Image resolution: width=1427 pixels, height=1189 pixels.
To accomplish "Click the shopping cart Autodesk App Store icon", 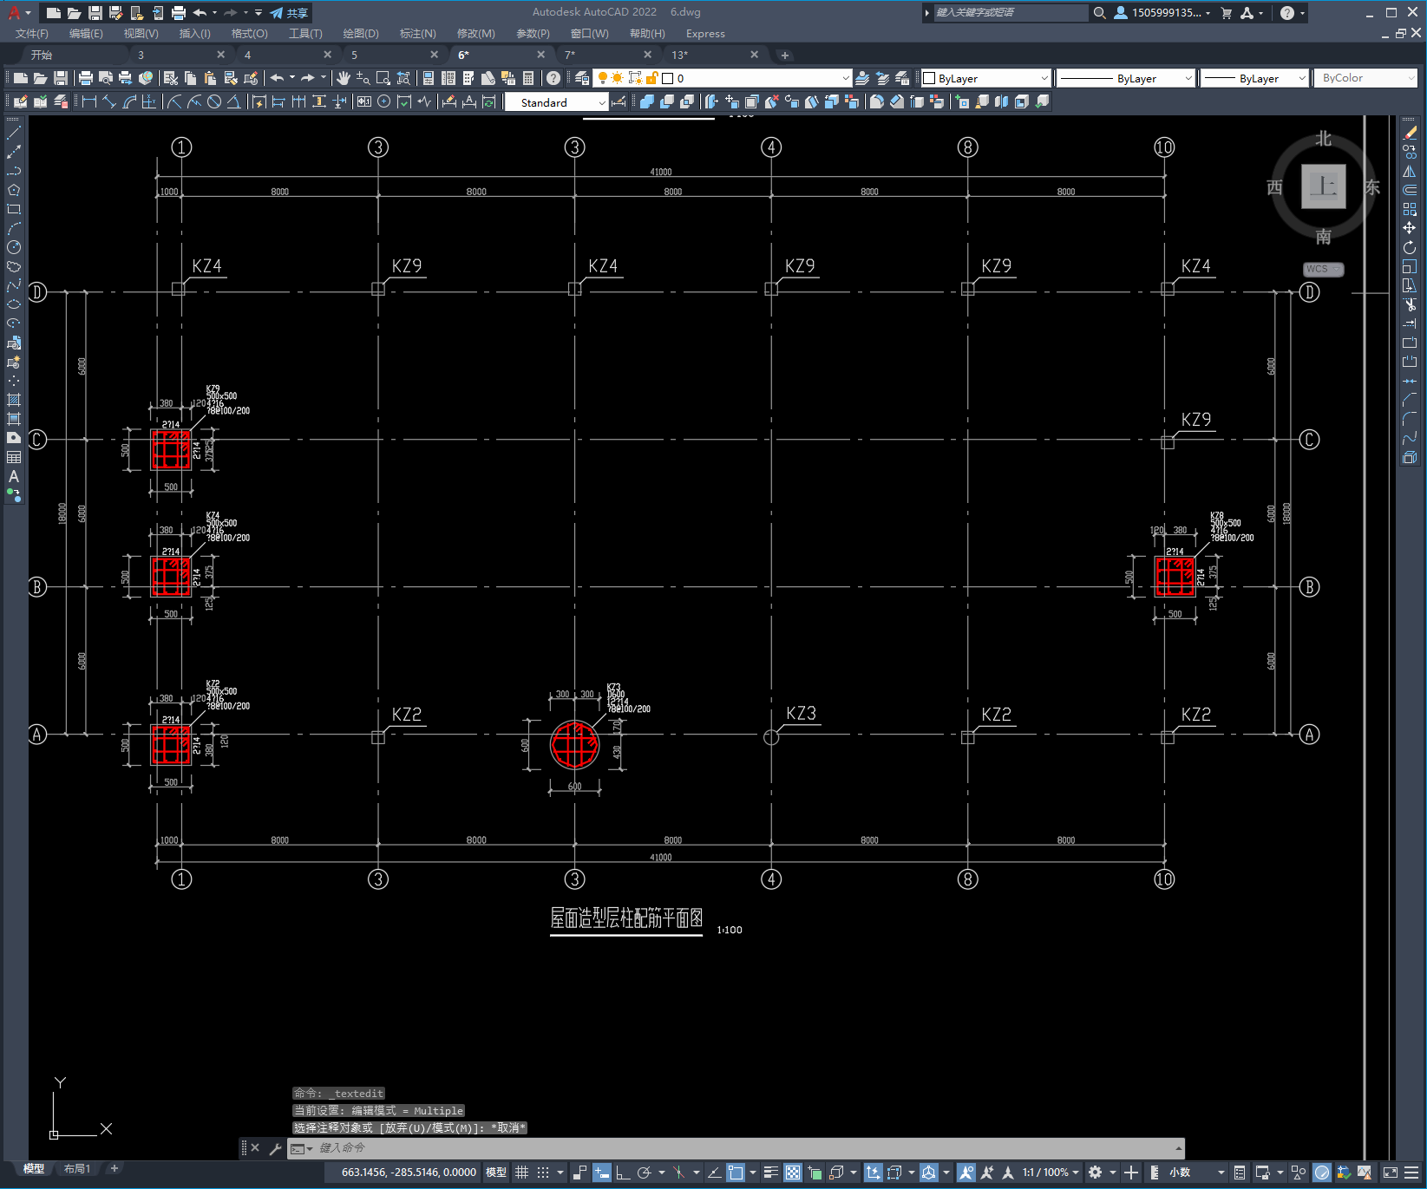I will (x=1227, y=12).
